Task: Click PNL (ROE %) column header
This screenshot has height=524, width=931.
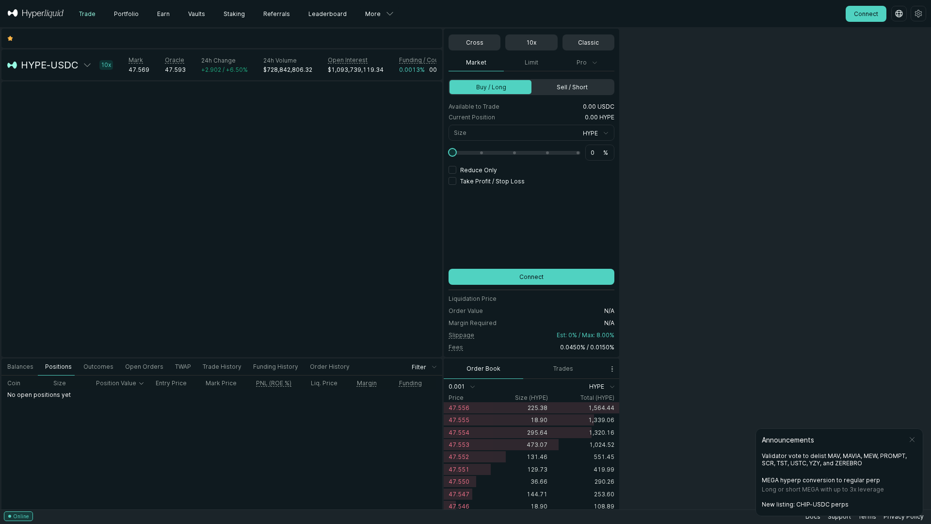Action: click(273, 383)
